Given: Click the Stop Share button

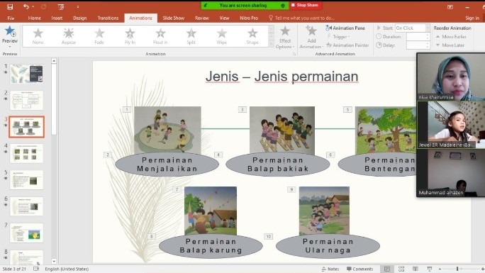Looking at the screenshot, I should pos(305,5).
